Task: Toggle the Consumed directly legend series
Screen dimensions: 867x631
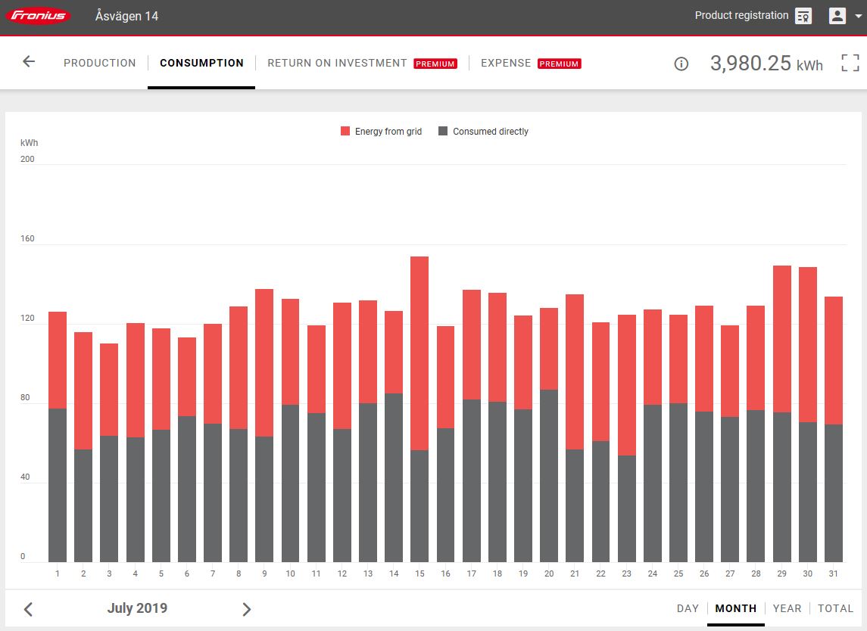Action: (x=483, y=132)
